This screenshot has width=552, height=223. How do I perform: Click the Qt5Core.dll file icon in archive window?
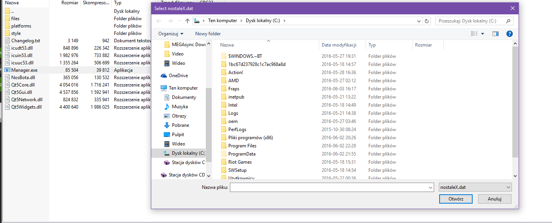pos(8,85)
